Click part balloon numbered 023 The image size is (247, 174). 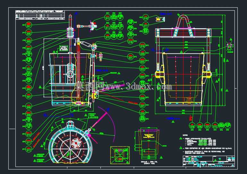[142, 68]
